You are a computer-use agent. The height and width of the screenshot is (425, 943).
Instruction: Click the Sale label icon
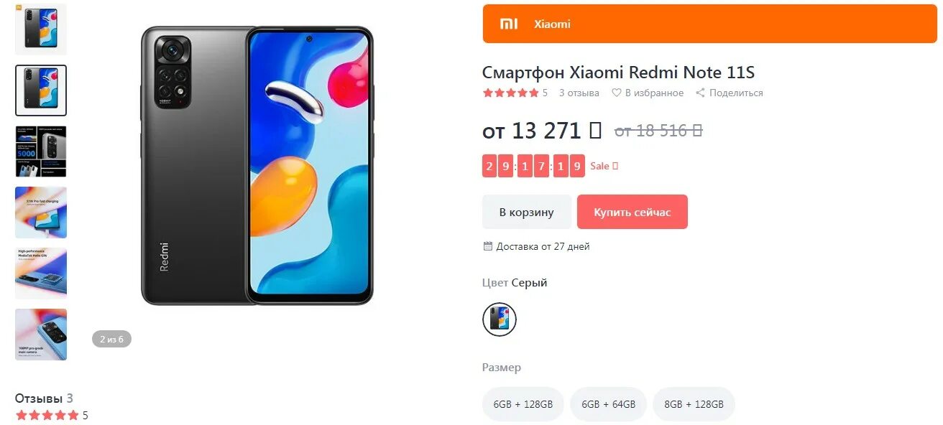pos(615,166)
